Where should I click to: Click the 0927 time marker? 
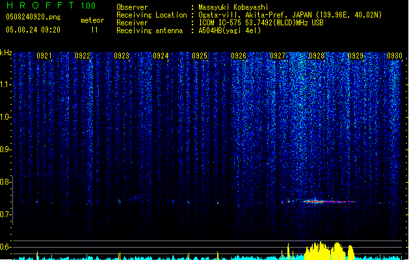(278, 56)
